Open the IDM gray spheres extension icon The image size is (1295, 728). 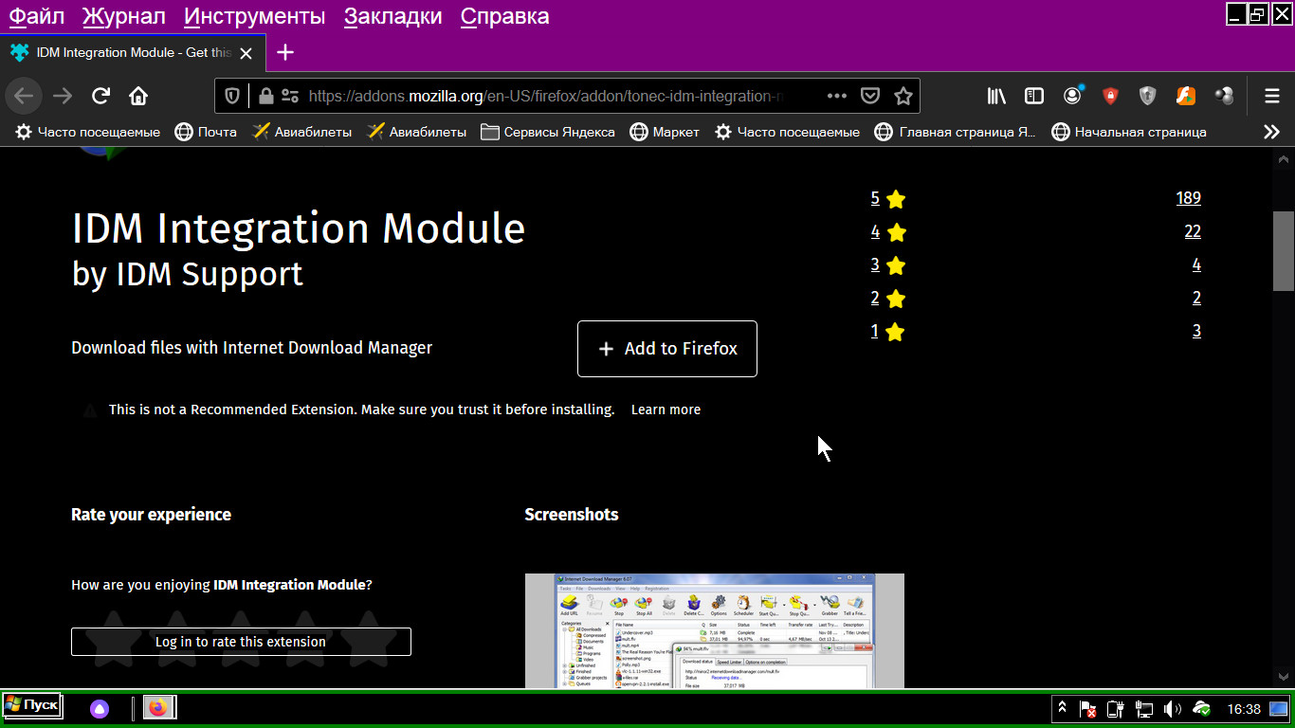point(1224,96)
